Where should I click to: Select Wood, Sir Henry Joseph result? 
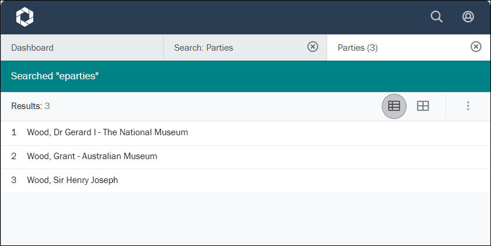[72, 180]
